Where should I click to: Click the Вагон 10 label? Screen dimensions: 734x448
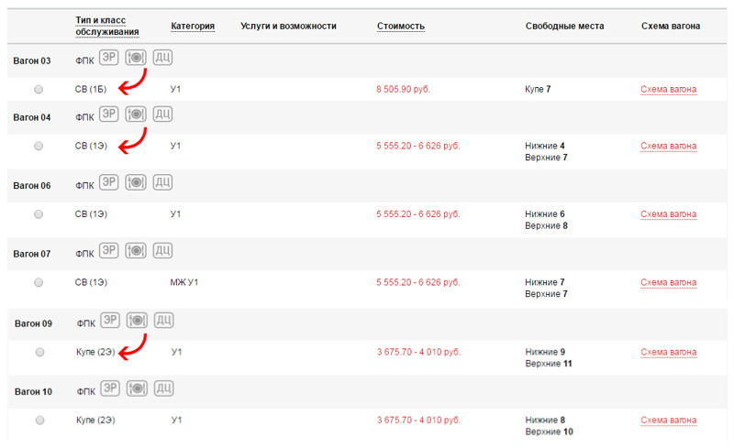pyautogui.click(x=33, y=392)
